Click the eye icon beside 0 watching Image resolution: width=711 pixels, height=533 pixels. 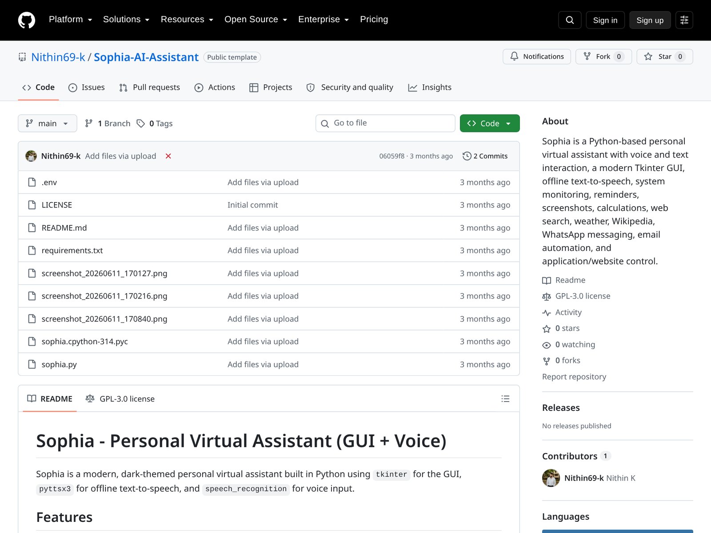pos(547,345)
